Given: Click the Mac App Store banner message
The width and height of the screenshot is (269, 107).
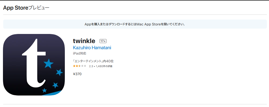Looking at the screenshot, I should coord(134,24).
